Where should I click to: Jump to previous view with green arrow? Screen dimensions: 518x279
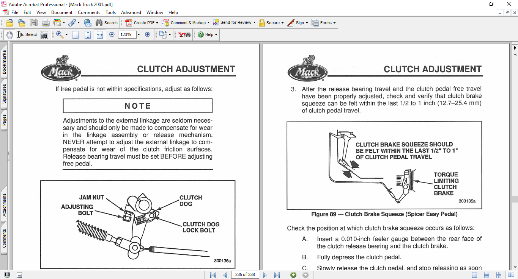(x=293, y=275)
